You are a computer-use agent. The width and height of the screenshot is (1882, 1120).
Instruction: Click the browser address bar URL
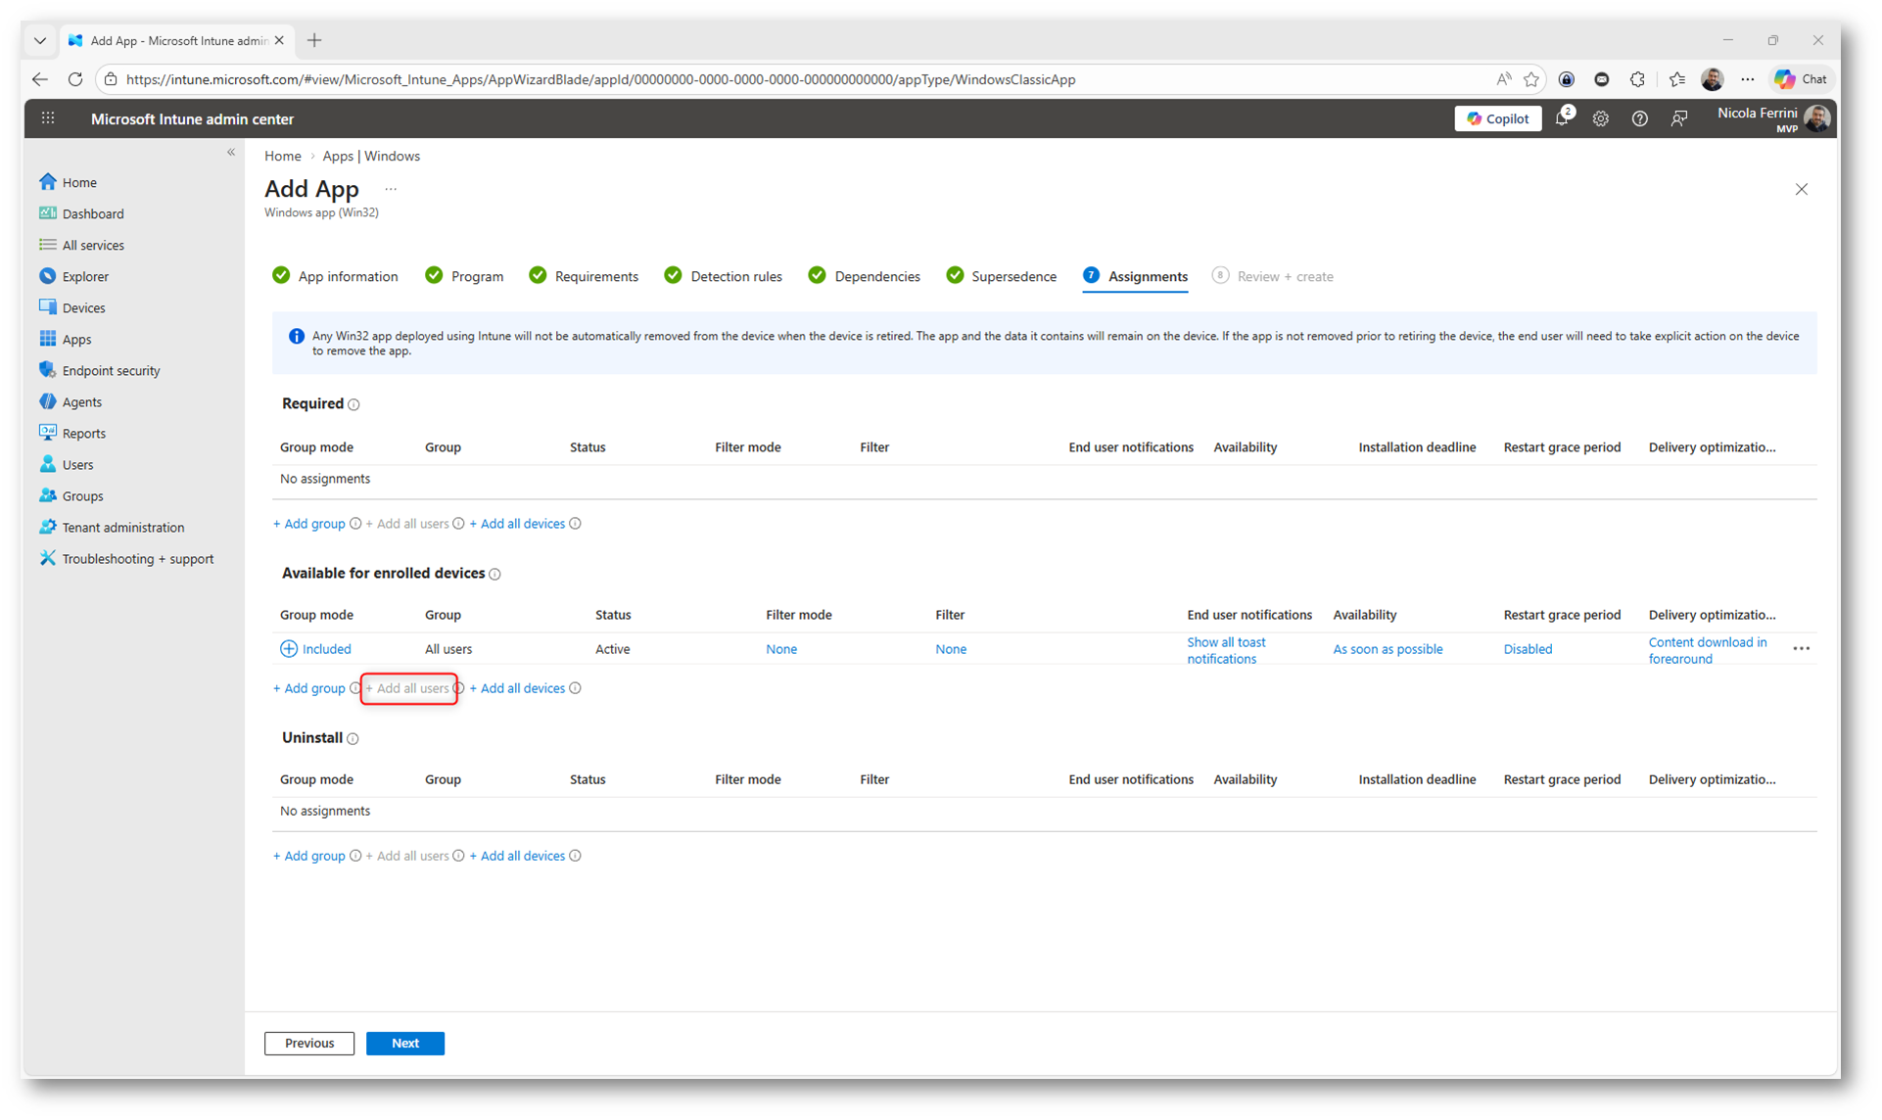tap(599, 80)
